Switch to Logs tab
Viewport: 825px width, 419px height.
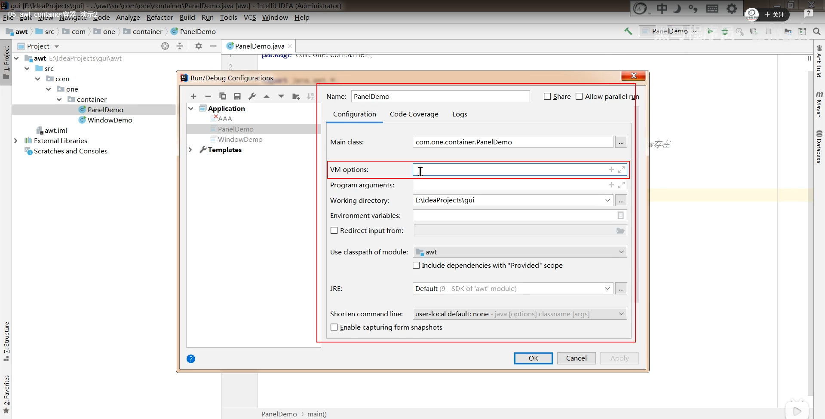coord(460,114)
